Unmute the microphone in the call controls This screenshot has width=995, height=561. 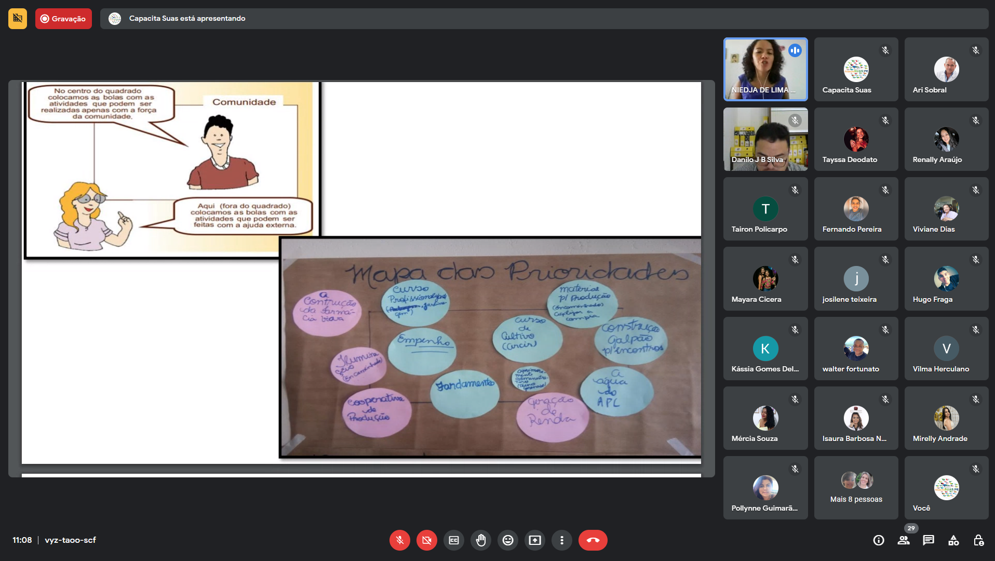tap(399, 540)
